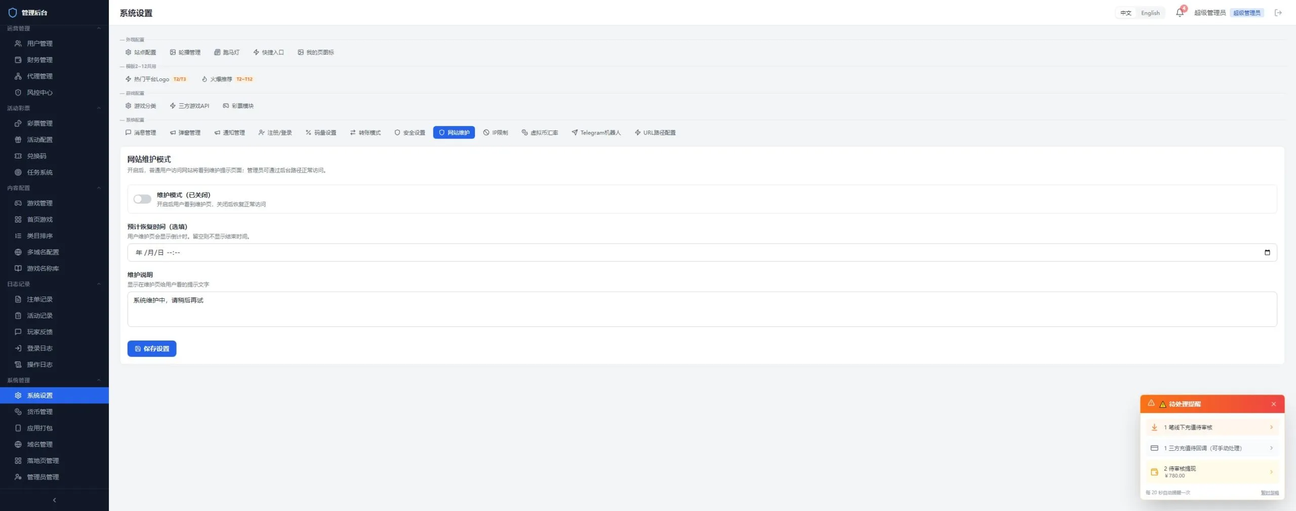The height and width of the screenshot is (511, 1296).
Task: Click the notification bell icon
Action: tap(1180, 13)
